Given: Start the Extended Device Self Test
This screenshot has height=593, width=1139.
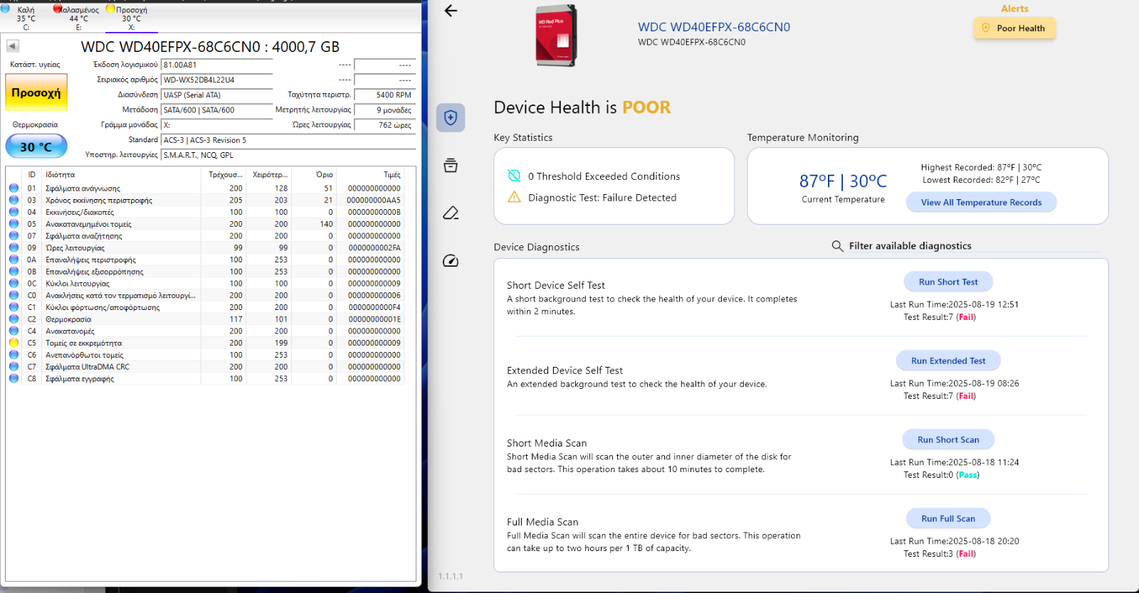Looking at the screenshot, I should [948, 361].
